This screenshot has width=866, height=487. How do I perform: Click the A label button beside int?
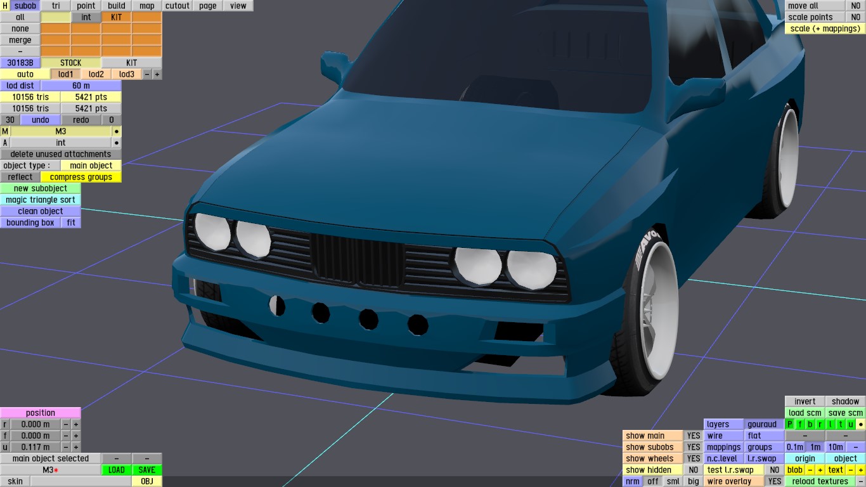click(x=5, y=143)
